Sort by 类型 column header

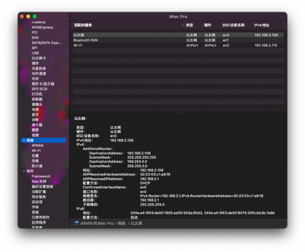pos(189,25)
